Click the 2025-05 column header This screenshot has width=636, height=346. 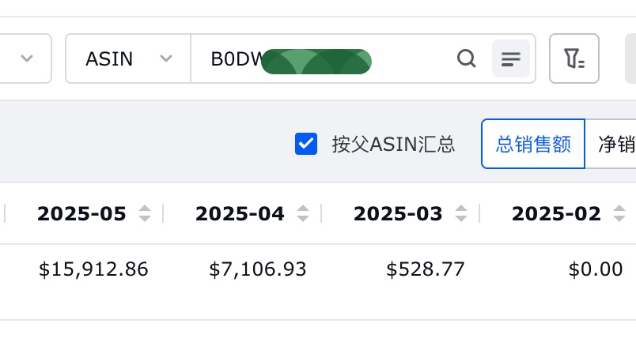pos(82,213)
